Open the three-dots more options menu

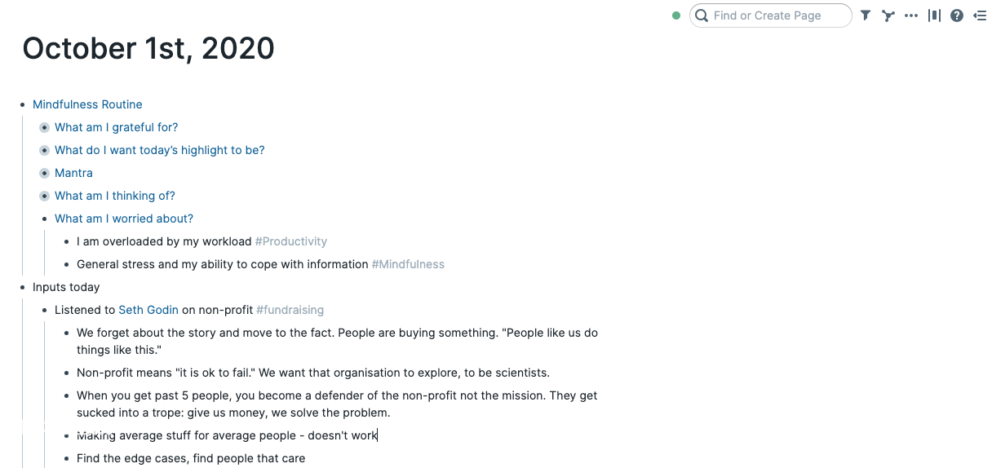point(911,15)
